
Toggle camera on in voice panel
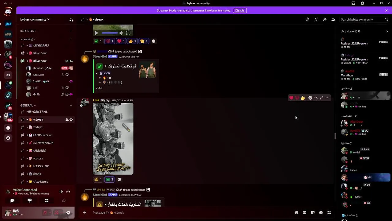pos(12,200)
